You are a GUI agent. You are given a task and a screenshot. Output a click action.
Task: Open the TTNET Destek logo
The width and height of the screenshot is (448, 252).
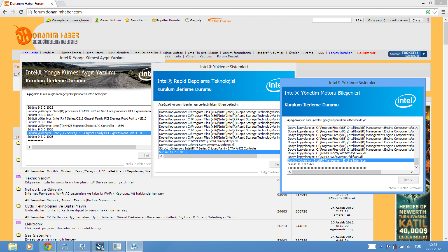(x=219, y=20)
